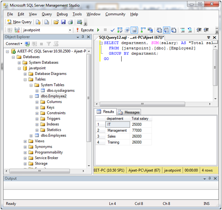Screen dimensions: 222x210
Task: Click the Object Explorer vertical scrollbar thumb
Action: point(89,98)
